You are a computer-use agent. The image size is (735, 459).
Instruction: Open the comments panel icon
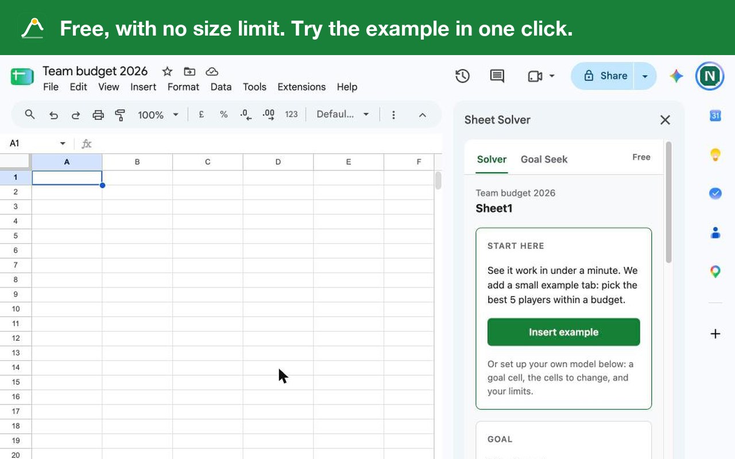pyautogui.click(x=497, y=76)
